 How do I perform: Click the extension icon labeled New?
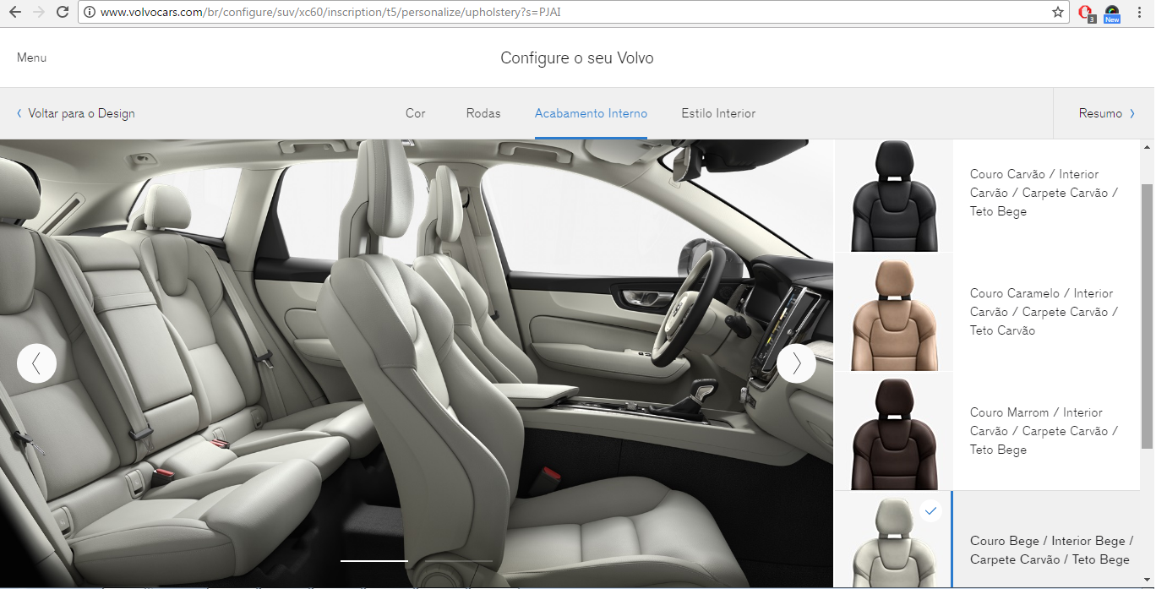(x=1112, y=13)
